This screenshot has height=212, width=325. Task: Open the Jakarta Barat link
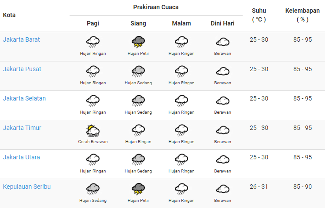tap(21, 40)
